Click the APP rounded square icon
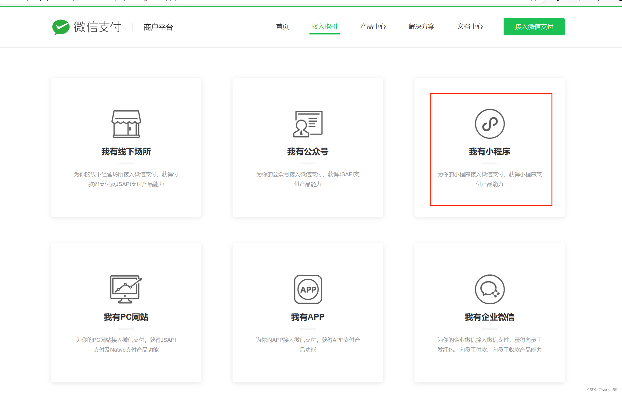 (x=308, y=289)
